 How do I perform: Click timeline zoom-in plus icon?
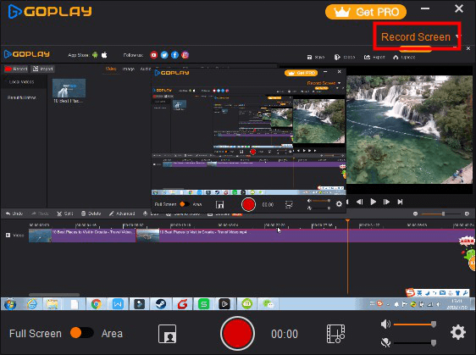pyautogui.click(x=467, y=214)
